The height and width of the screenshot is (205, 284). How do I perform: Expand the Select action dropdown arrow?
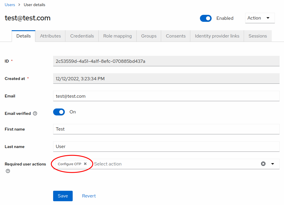(273, 164)
